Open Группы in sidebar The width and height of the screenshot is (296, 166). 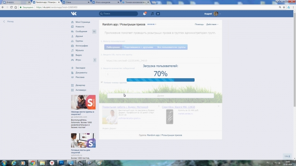point(79,41)
